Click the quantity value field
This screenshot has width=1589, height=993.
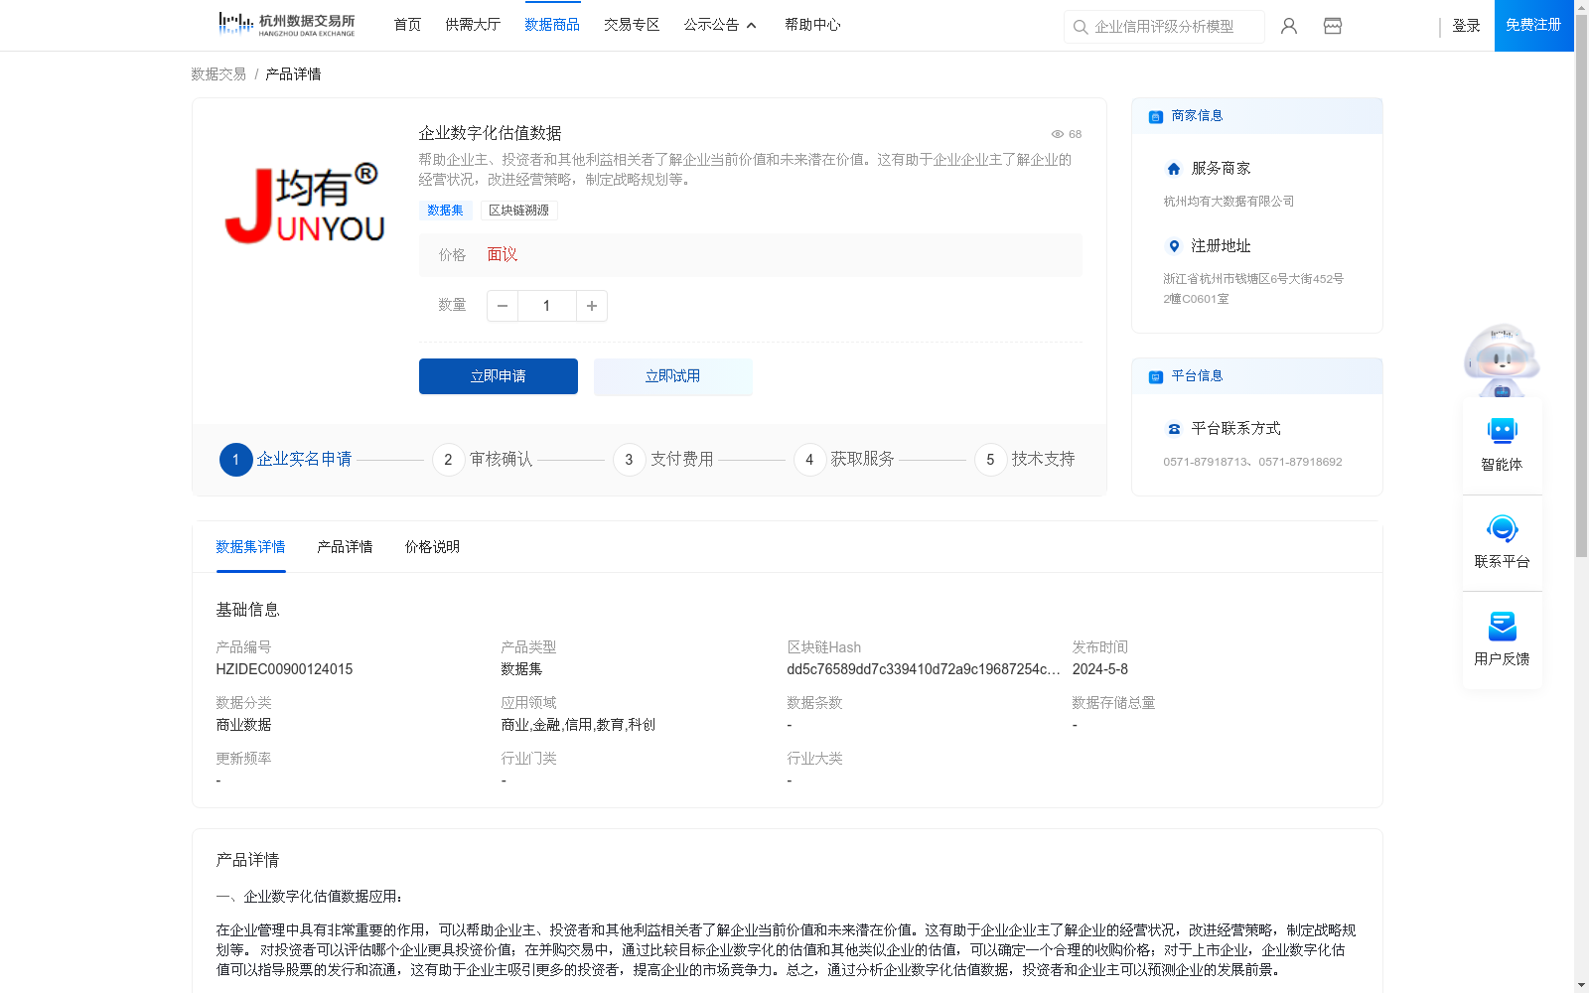(546, 306)
